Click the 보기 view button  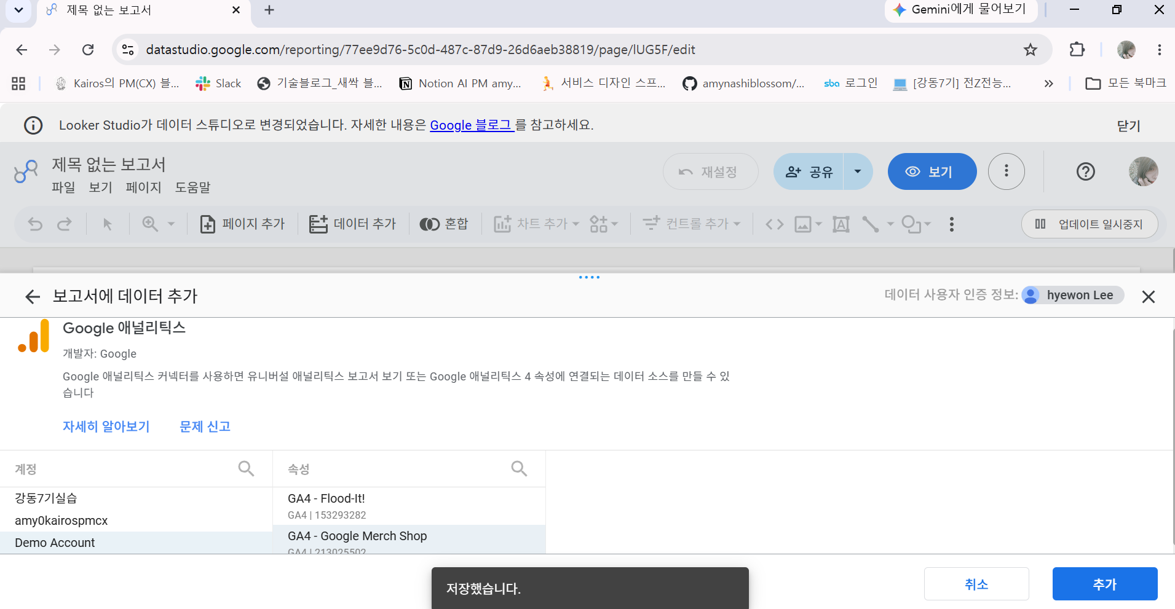click(932, 172)
